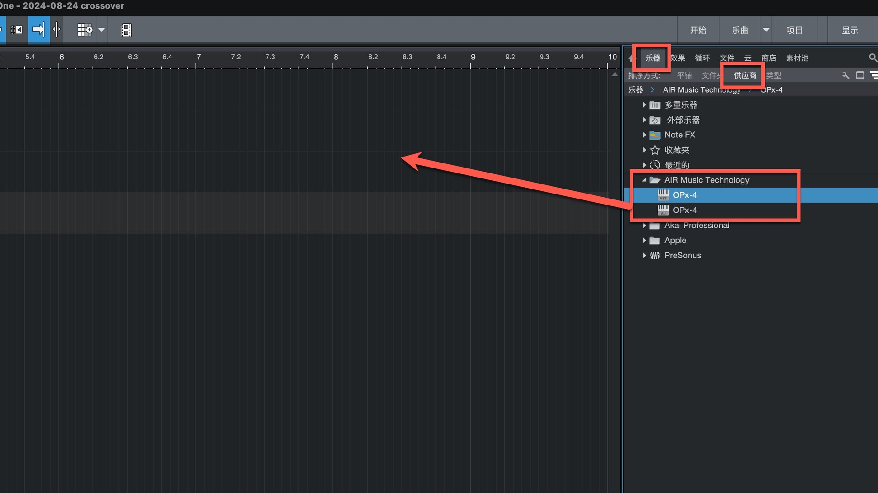
Task: Click the 开始 page button
Action: point(698,30)
